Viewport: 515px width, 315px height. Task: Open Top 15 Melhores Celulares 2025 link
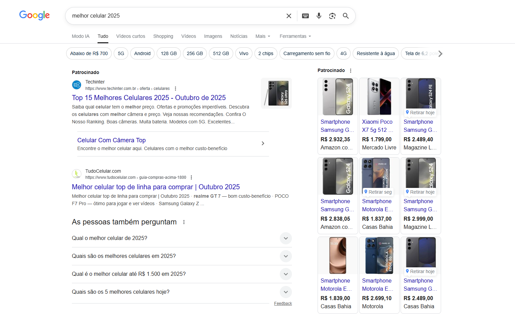[149, 98]
